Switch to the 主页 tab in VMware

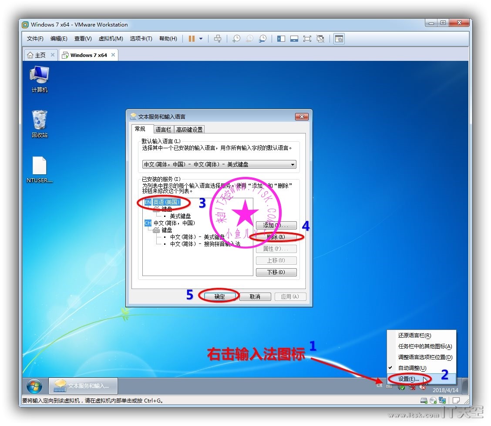click(x=40, y=55)
